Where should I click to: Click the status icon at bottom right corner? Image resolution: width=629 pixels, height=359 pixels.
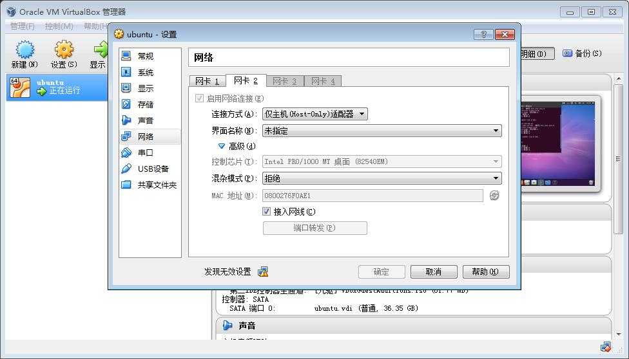[606, 347]
